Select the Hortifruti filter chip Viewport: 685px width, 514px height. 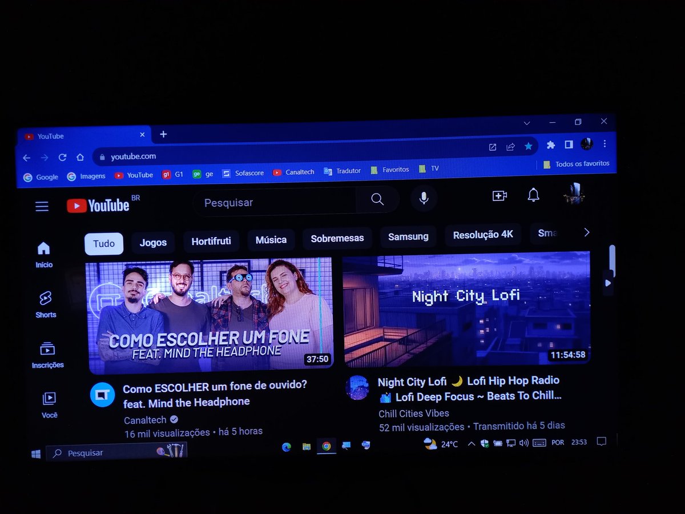pyautogui.click(x=211, y=241)
